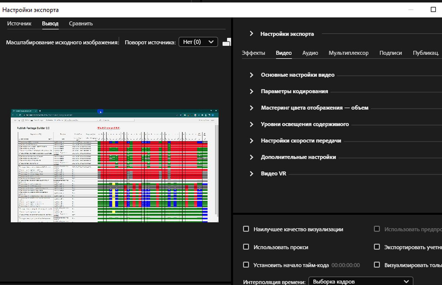Open the Поворот источника dropdown

click(x=198, y=42)
